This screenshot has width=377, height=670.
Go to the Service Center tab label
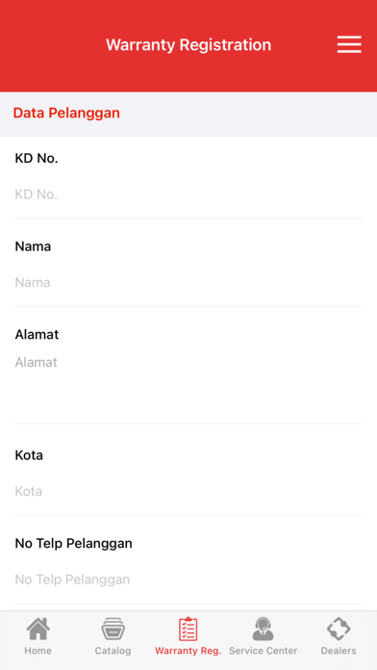point(263,651)
